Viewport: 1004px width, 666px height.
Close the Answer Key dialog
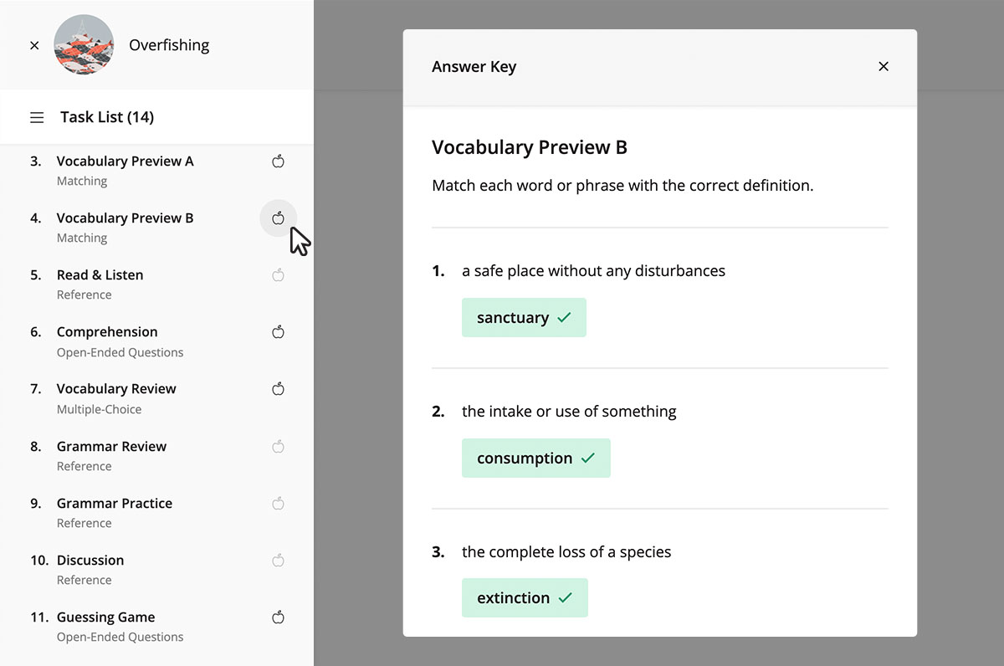pos(884,67)
